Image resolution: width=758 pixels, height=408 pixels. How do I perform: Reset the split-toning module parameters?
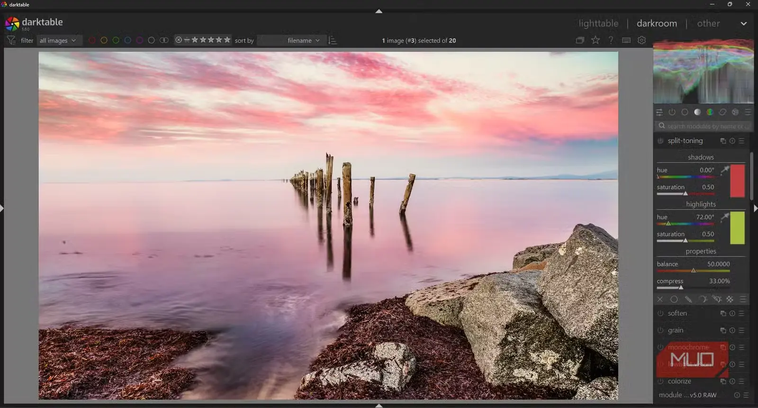pyautogui.click(x=732, y=141)
